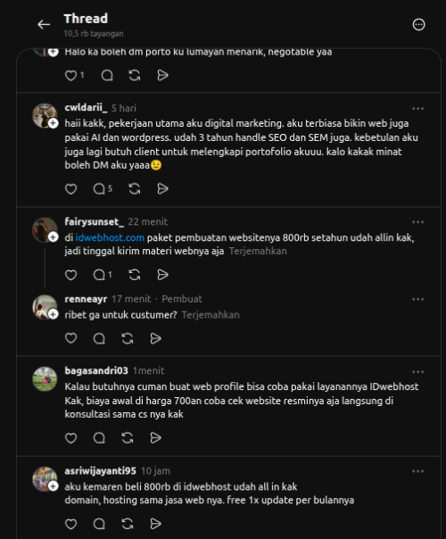Like cwldarii_'s digital marketing reply
This screenshot has height=539, width=446.
click(70, 188)
